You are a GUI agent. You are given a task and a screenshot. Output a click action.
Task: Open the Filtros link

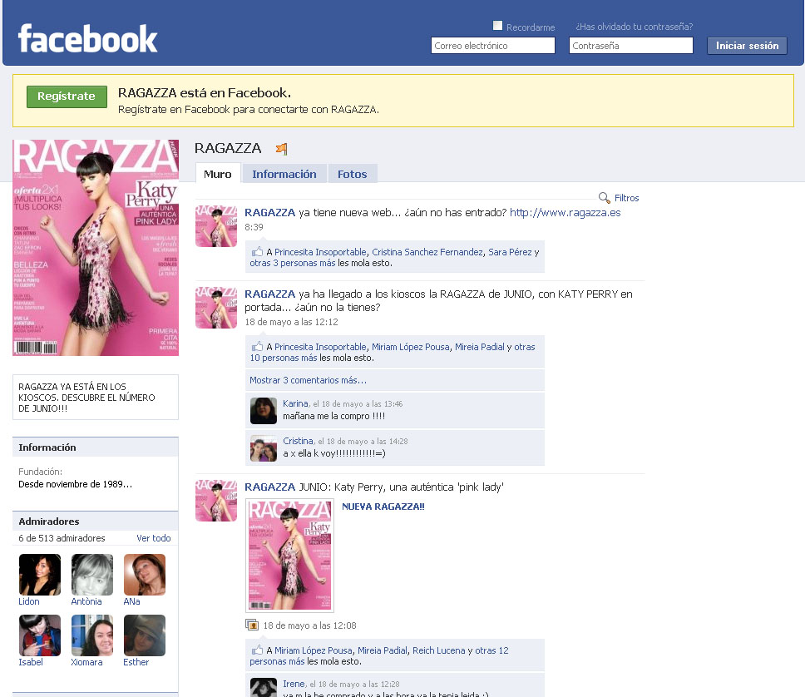pos(626,198)
